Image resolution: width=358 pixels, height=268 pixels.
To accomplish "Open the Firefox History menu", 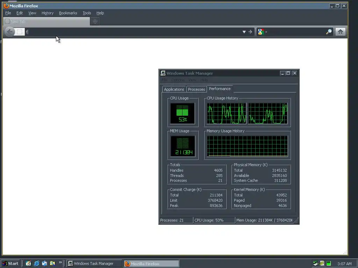I will [48, 13].
